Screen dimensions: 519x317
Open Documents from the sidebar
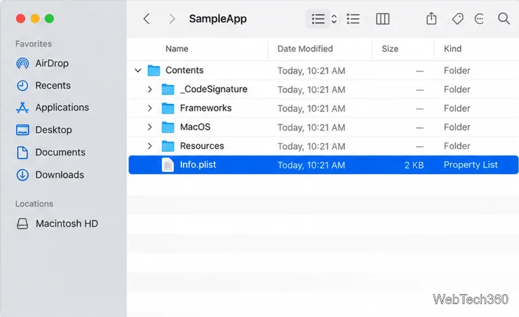(x=60, y=152)
